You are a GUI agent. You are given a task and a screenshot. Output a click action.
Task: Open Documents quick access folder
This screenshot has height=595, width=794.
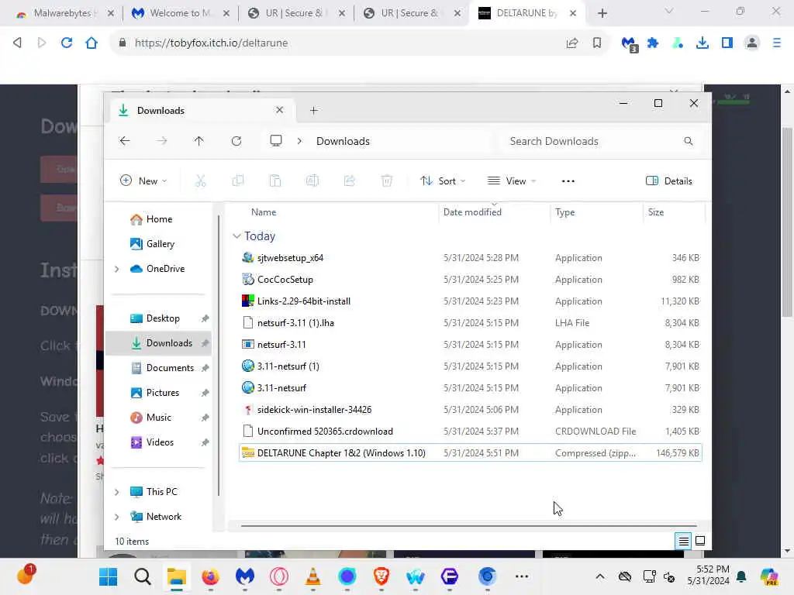pos(170,368)
